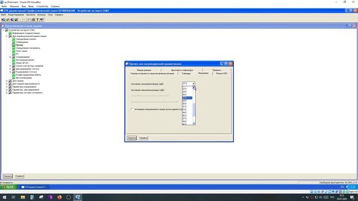Image resolution: width=358 pixels, height=201 pixels.
Task: Expand 'Для каждой персональности' node
Action: pos(7,84)
